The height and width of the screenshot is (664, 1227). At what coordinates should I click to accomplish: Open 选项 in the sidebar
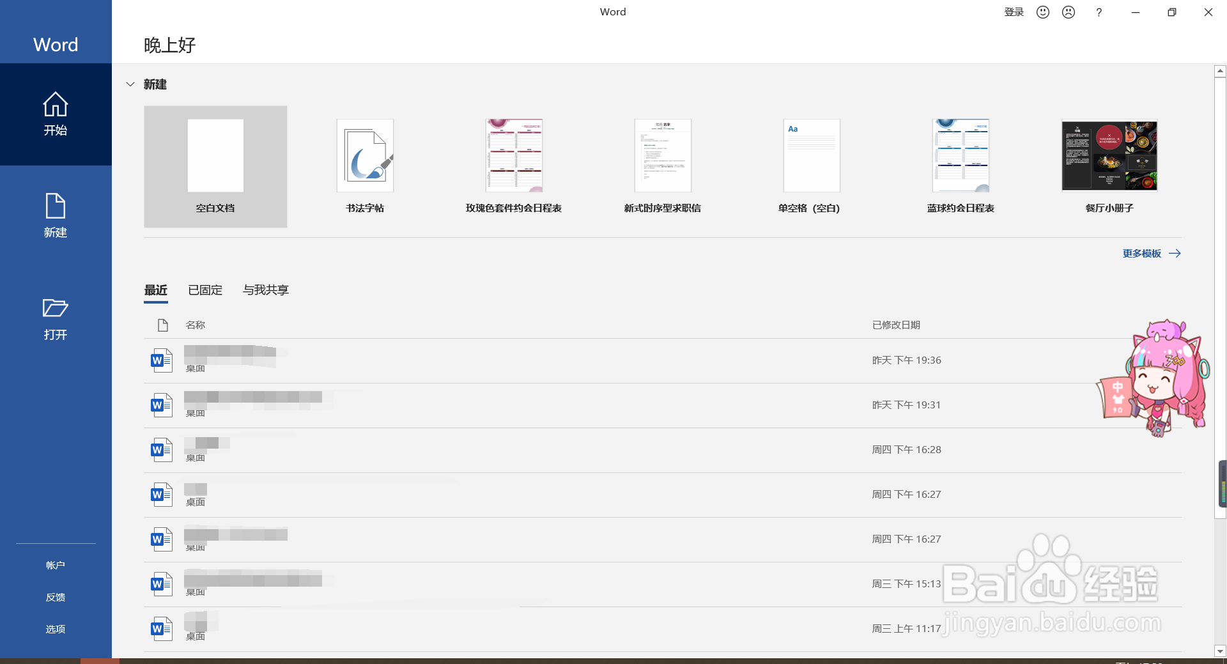[x=56, y=629]
